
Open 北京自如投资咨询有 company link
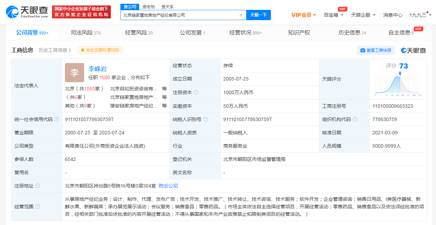[x=134, y=89]
